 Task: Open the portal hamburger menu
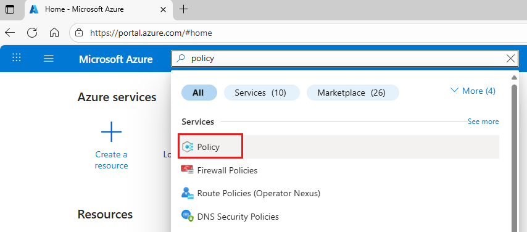coord(49,59)
